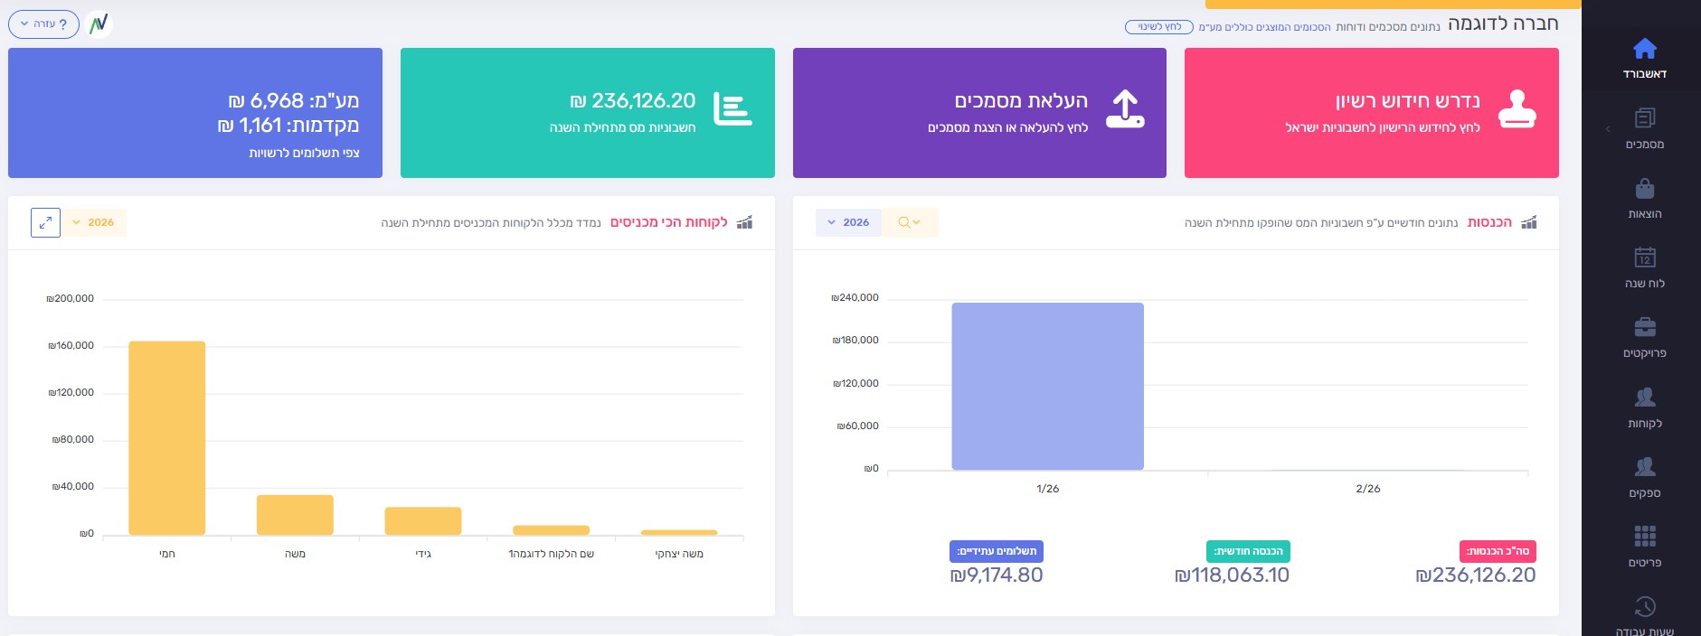Click the חמי customer bar in chart
The width and height of the screenshot is (1701, 636).
(x=167, y=438)
